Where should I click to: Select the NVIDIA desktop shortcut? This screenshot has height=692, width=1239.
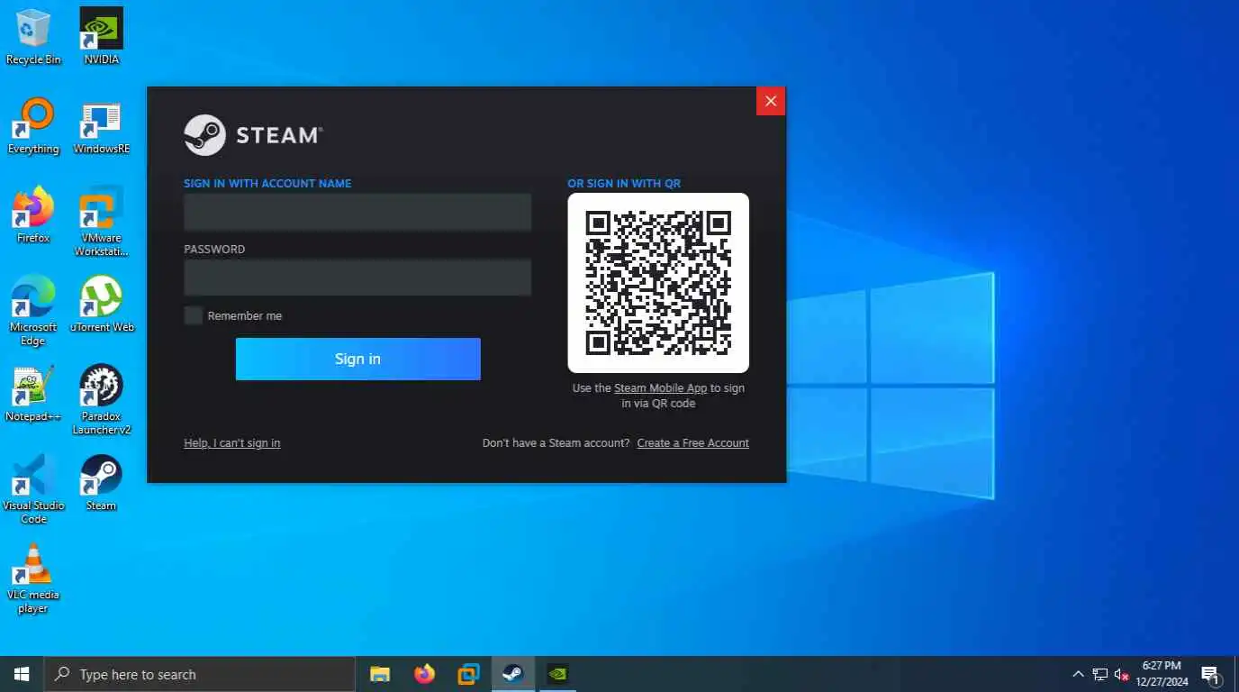tap(102, 37)
